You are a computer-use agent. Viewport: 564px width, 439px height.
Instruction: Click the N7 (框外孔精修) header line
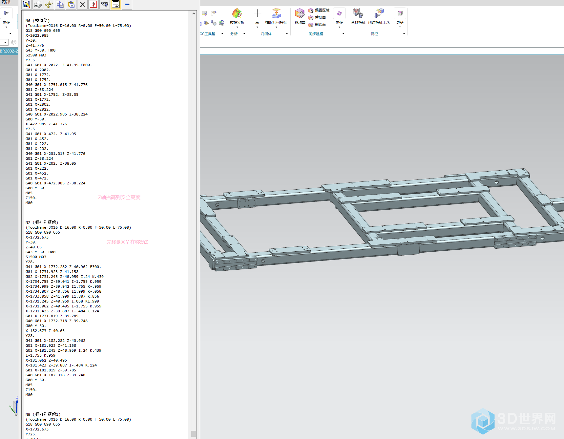tap(42, 222)
